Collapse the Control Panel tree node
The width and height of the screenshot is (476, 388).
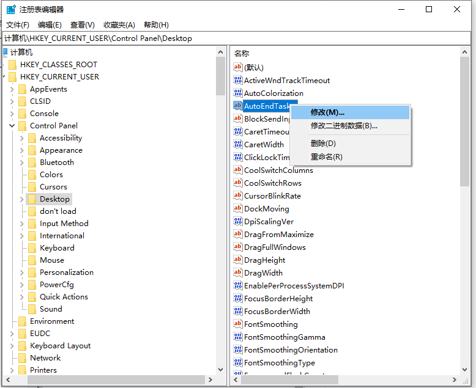pyautogui.click(x=12, y=126)
